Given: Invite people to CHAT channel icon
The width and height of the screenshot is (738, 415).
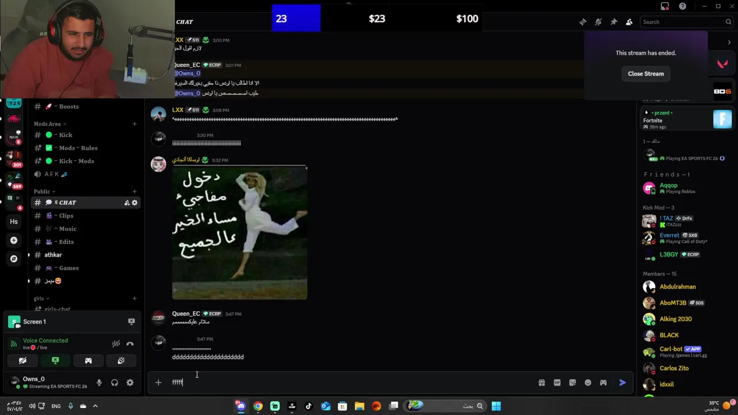Looking at the screenshot, I should click(x=126, y=203).
